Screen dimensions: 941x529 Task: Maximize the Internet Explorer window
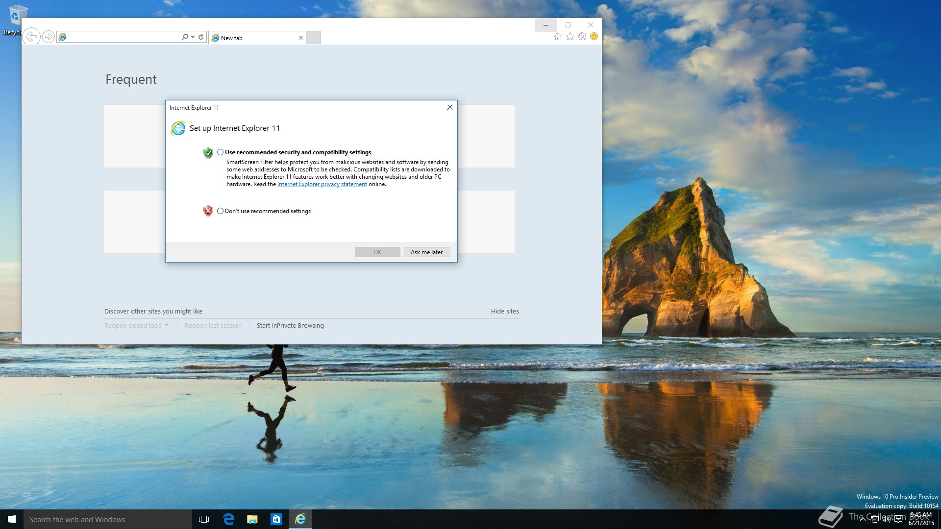(x=568, y=25)
